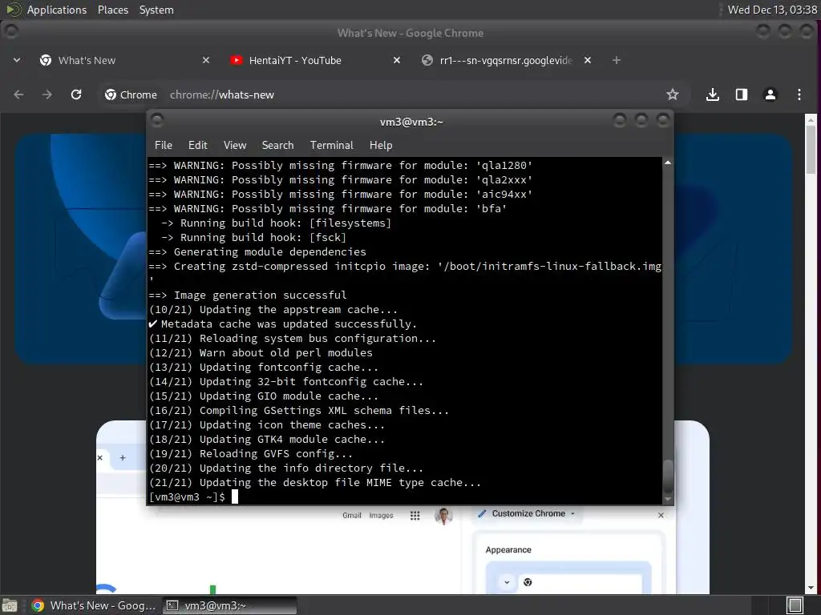Screen dimensions: 821x615
Task: Go forward in Chrome history
Action: pos(47,94)
